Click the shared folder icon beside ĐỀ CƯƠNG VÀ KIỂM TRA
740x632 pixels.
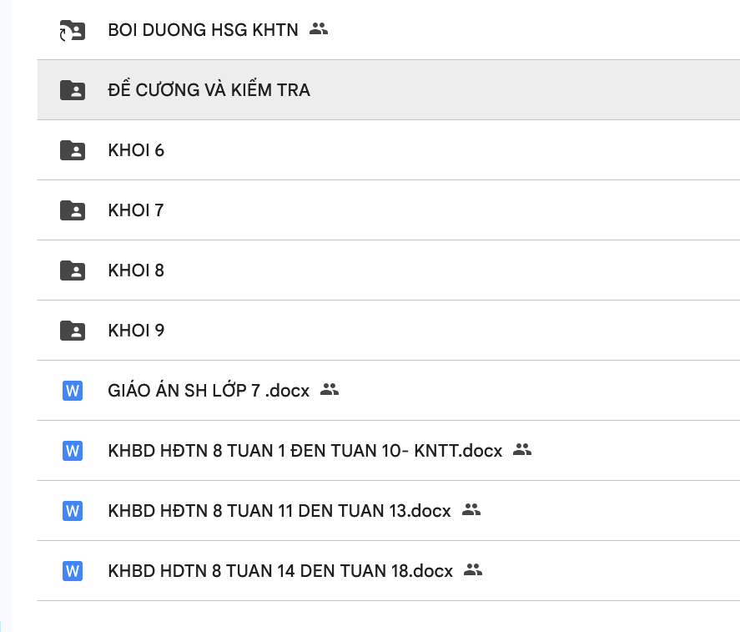pyautogui.click(x=73, y=90)
